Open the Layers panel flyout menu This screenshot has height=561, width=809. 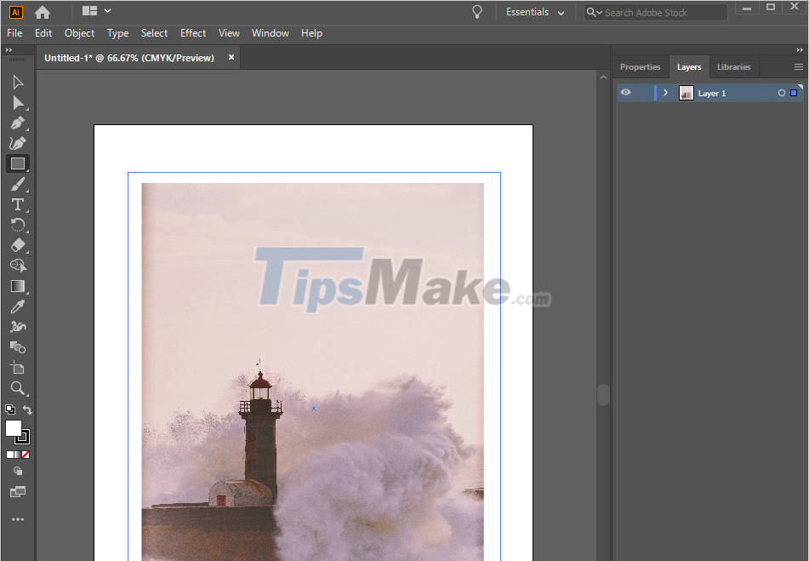(x=797, y=66)
